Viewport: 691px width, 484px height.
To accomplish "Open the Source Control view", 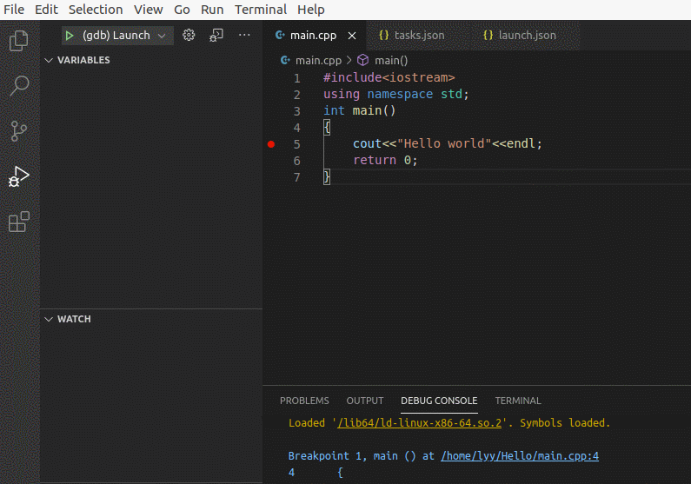I will click(x=18, y=131).
